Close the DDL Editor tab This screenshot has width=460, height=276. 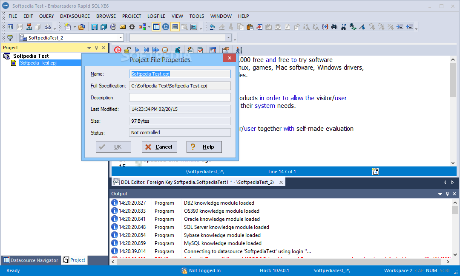coord(281,183)
